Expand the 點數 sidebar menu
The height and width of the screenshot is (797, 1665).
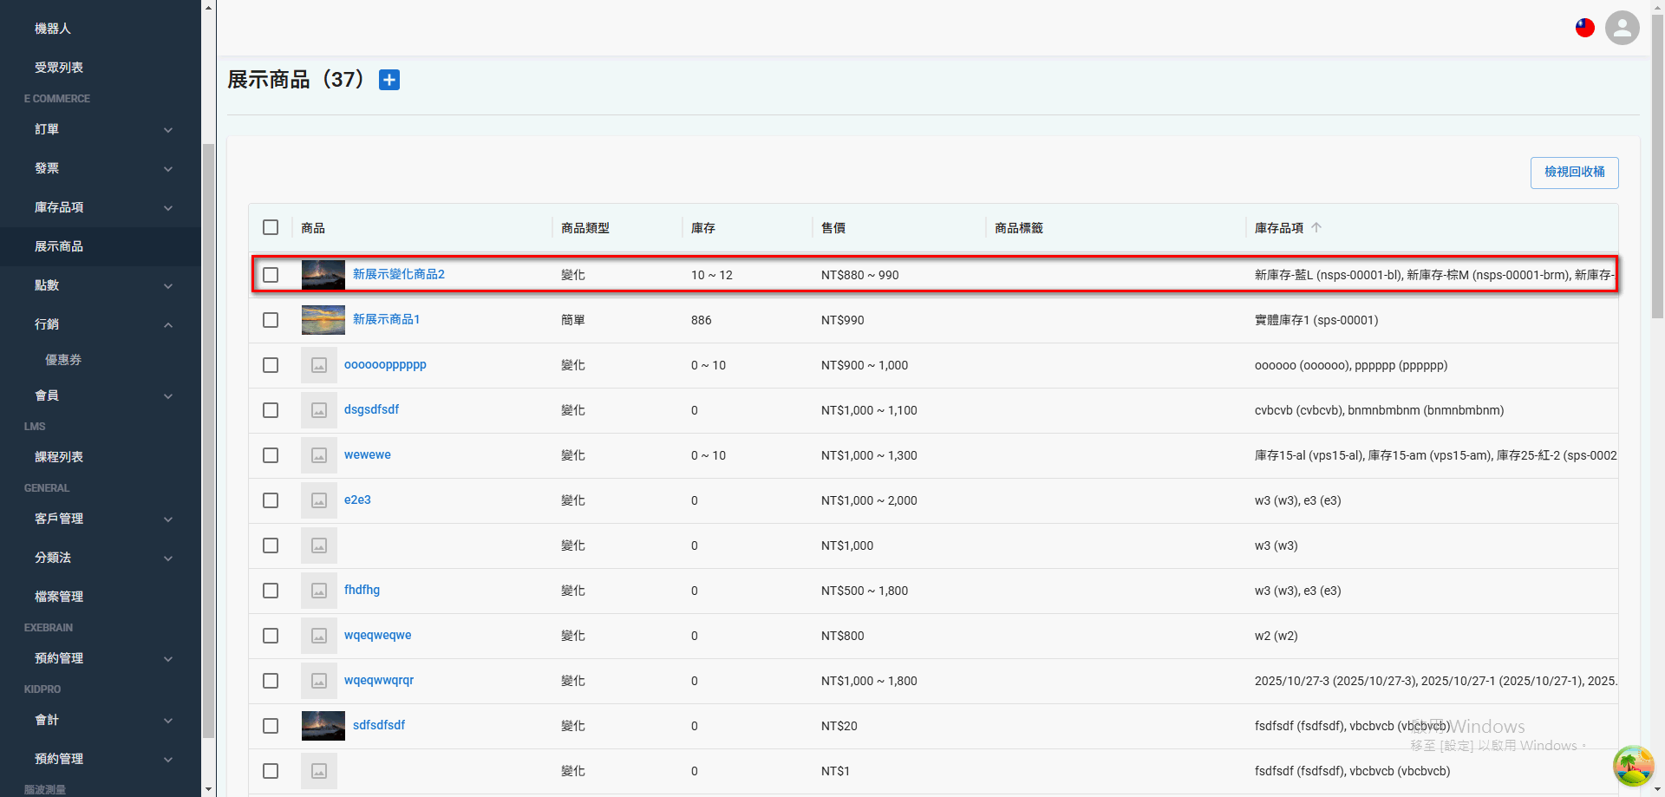(101, 285)
